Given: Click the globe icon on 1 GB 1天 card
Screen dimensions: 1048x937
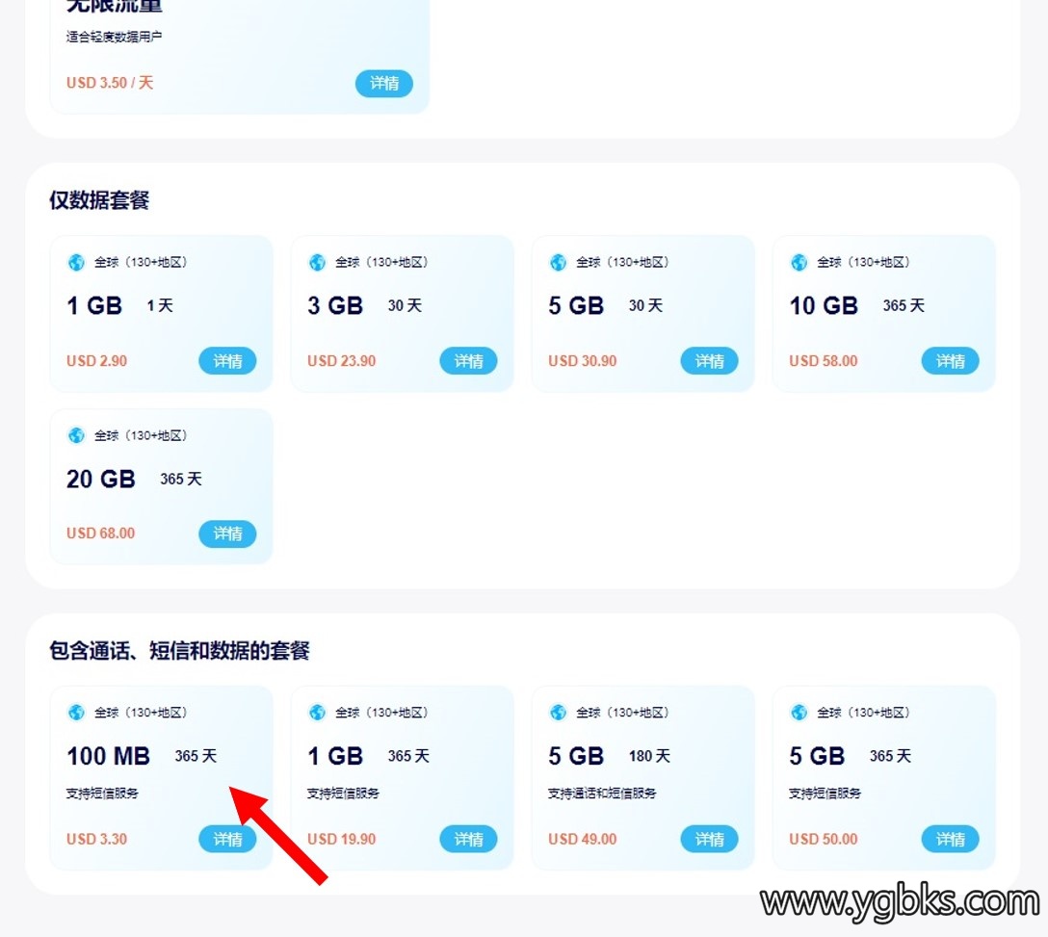Looking at the screenshot, I should 76,262.
